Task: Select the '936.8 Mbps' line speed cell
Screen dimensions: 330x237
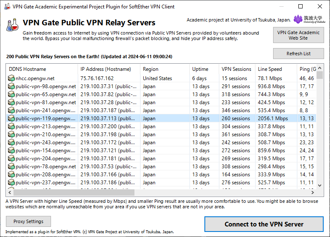Action: tap(271, 86)
